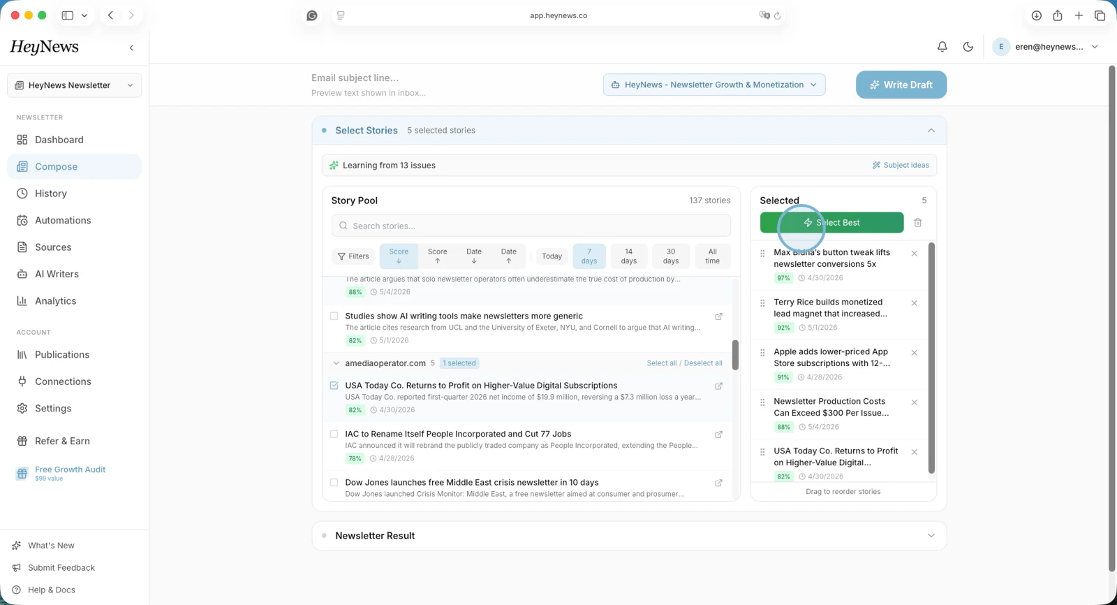Delete all selected stories trash icon
This screenshot has width=1117, height=605.
pyautogui.click(x=918, y=223)
